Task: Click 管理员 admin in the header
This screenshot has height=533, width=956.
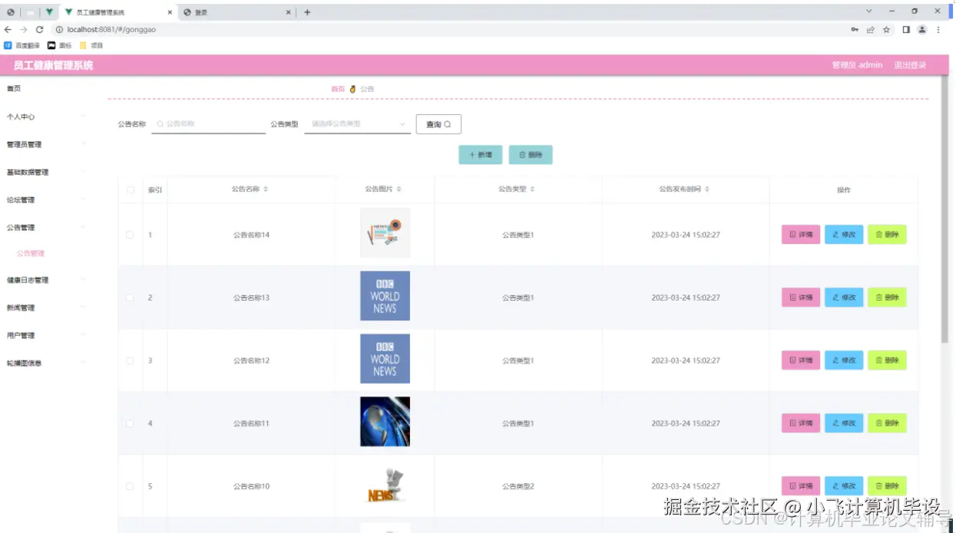Action: [x=857, y=65]
